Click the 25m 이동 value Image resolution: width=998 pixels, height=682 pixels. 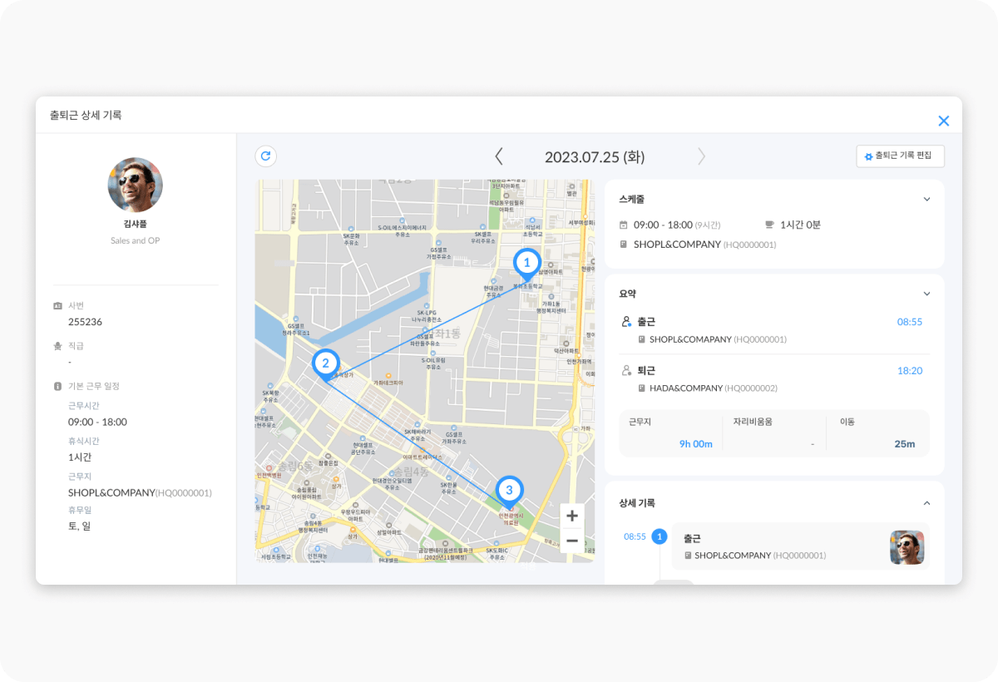(x=905, y=444)
